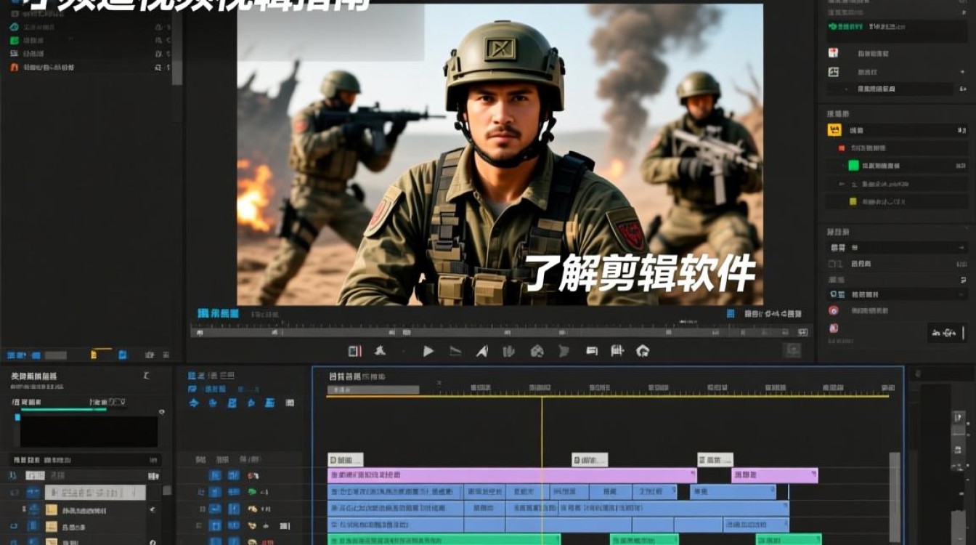Viewport: 976px width, 545px height.
Task: Click the small red square in the right panel
Action: [x=842, y=148]
